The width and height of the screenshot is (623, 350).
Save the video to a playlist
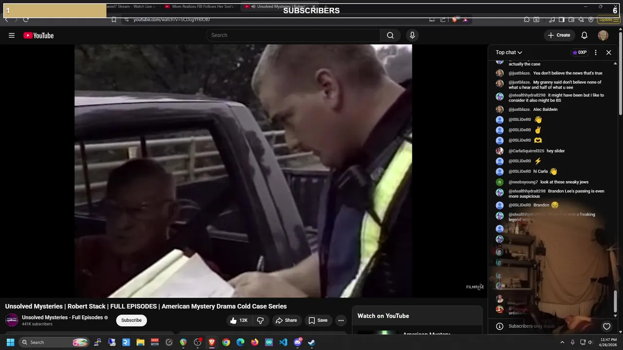pyautogui.click(x=318, y=320)
